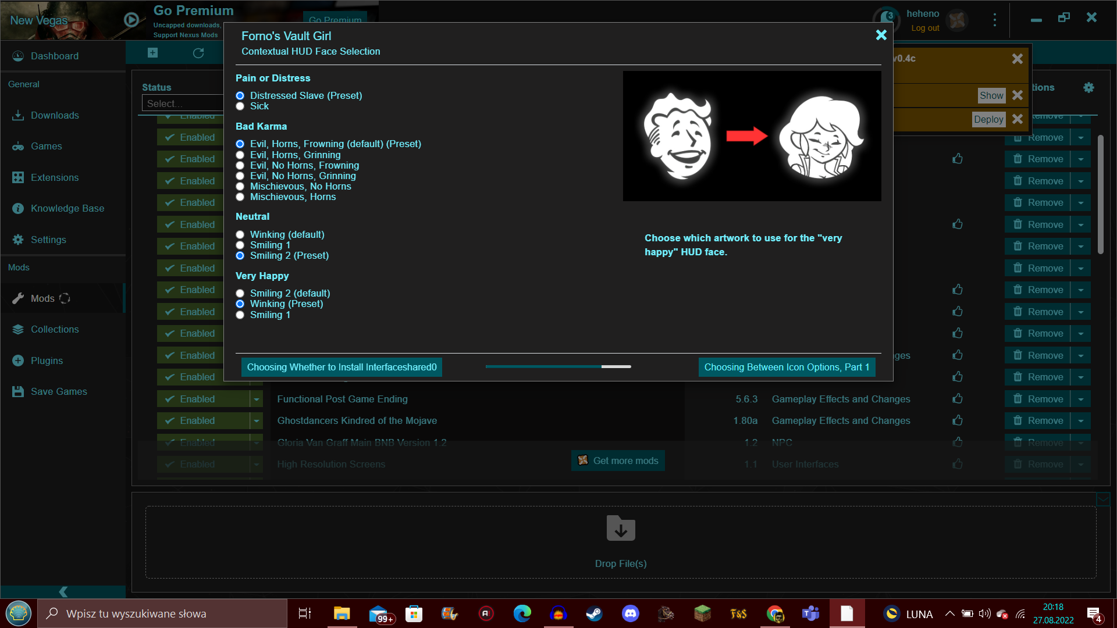Go back to 'Choosing Whether to Install Interfaceshared0'
1117x628 pixels.
(341, 367)
